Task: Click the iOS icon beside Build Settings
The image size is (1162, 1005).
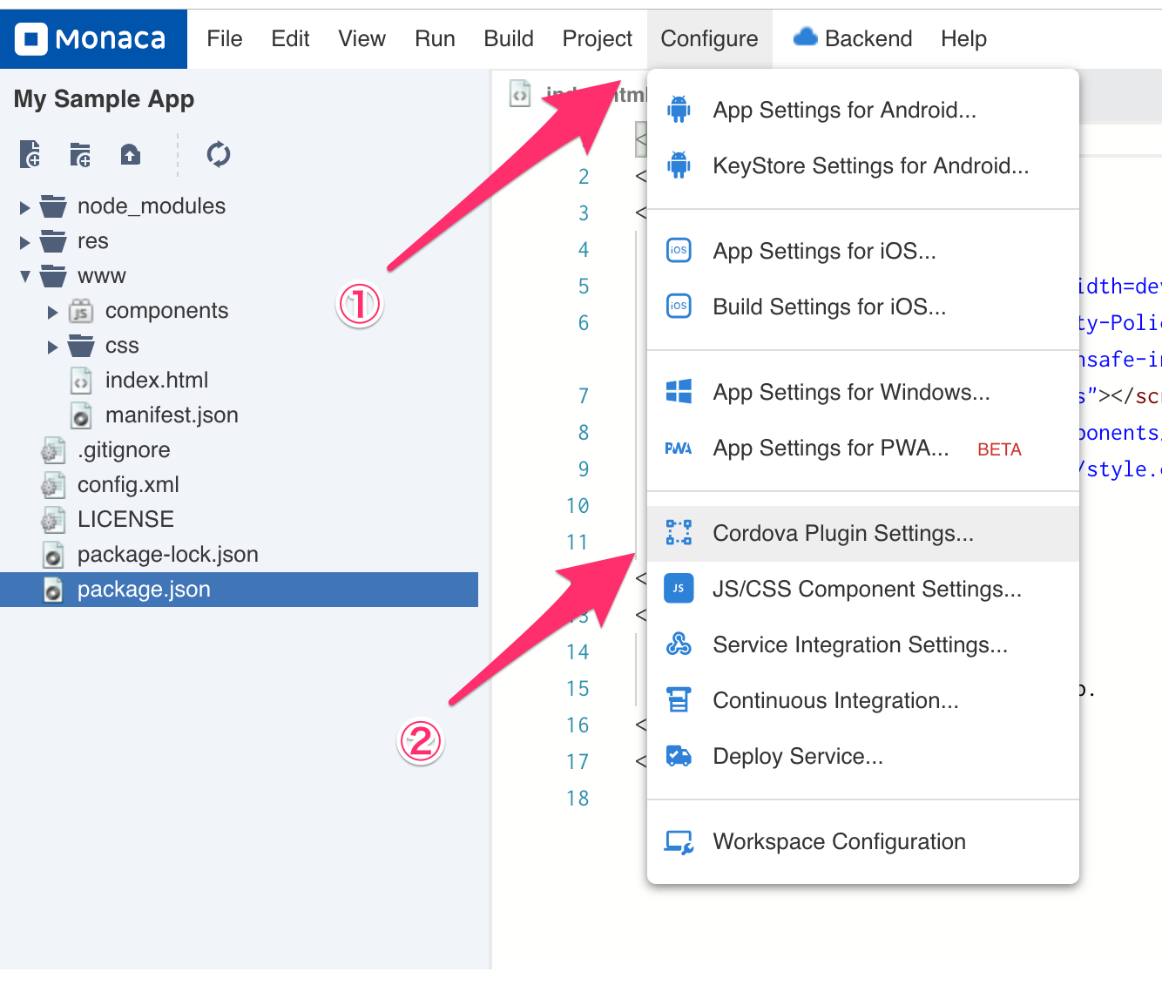Action: pos(679,307)
